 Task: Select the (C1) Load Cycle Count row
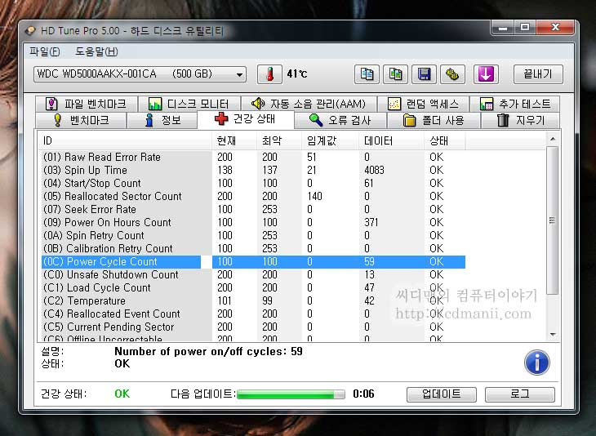tap(253, 287)
